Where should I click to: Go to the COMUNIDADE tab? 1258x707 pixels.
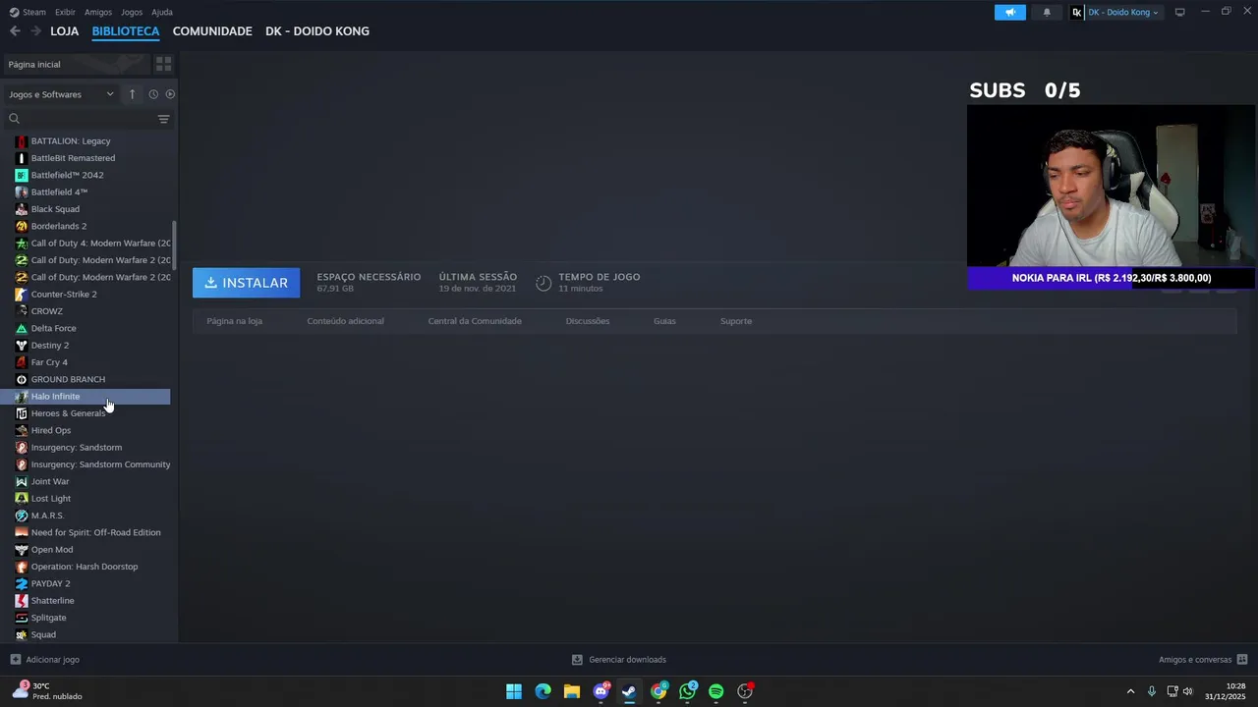(x=212, y=31)
